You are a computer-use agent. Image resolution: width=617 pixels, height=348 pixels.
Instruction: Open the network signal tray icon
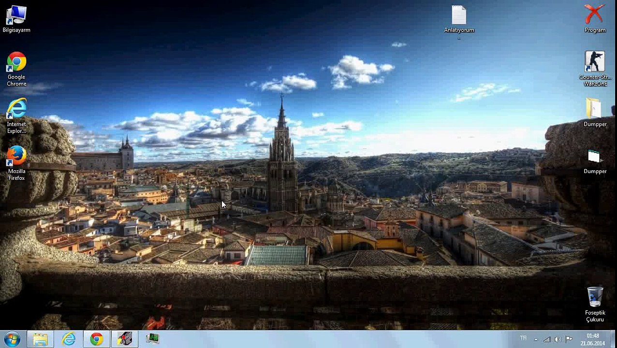(547, 339)
